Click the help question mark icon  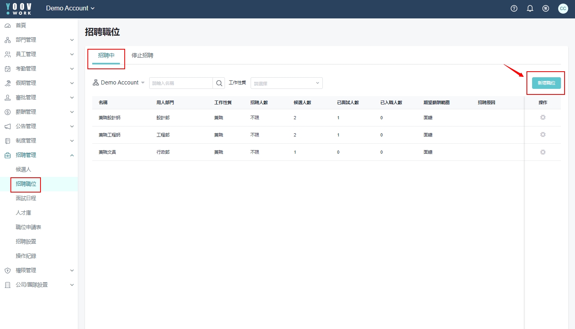pos(514,8)
